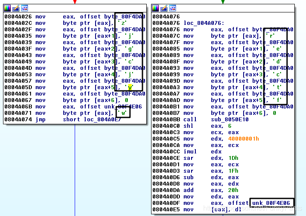Click the 't' character at 0804A0A3
Image resolution: width=306 pixels, height=216 pixels.
point(277,87)
